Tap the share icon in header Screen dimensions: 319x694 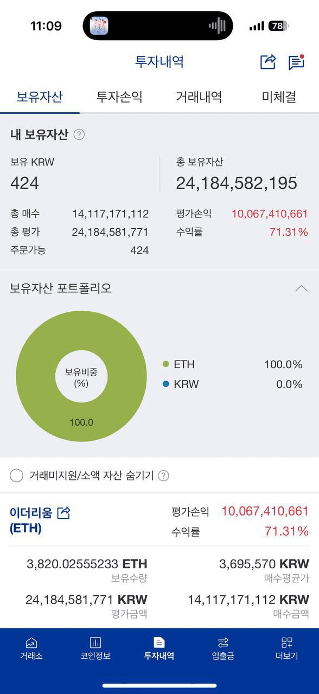tap(268, 62)
